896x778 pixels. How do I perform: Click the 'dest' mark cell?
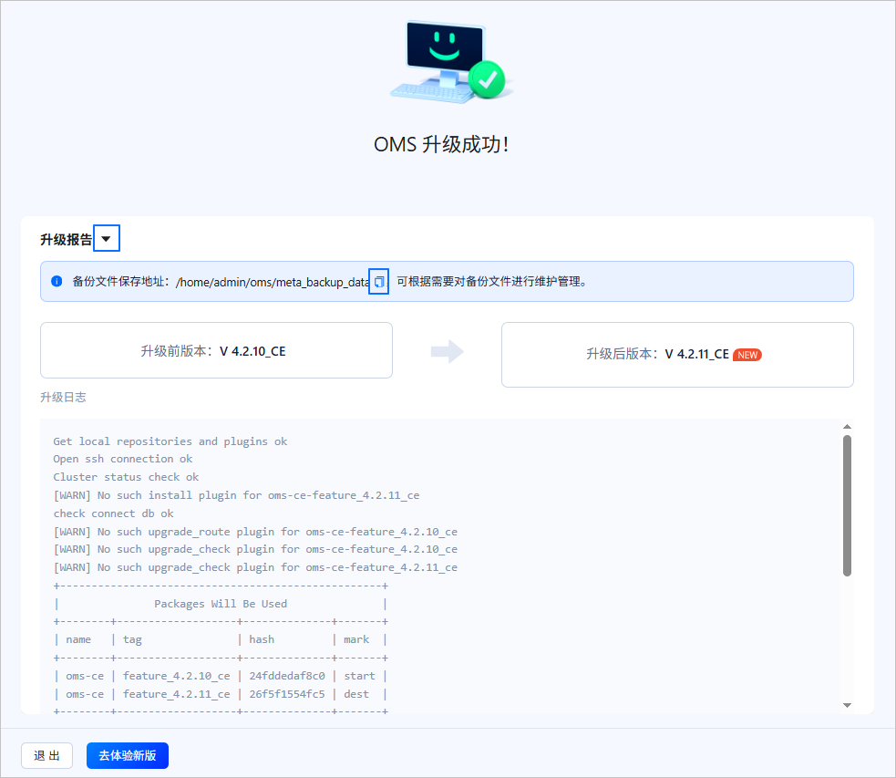(356, 694)
